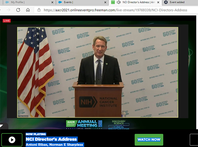
Task: Click the white outlined box at right edge
Action: pos(194,140)
